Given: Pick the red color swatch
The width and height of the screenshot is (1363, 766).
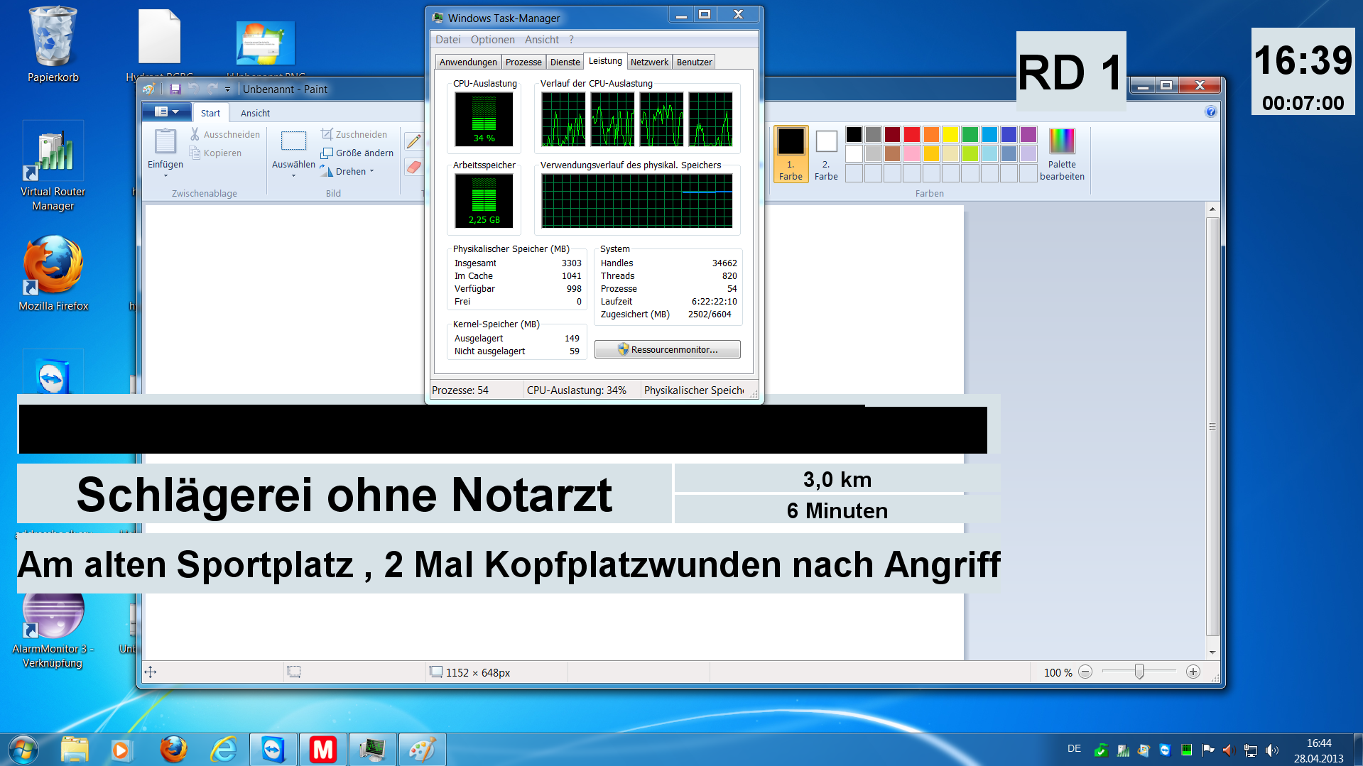Looking at the screenshot, I should pyautogui.click(x=912, y=134).
